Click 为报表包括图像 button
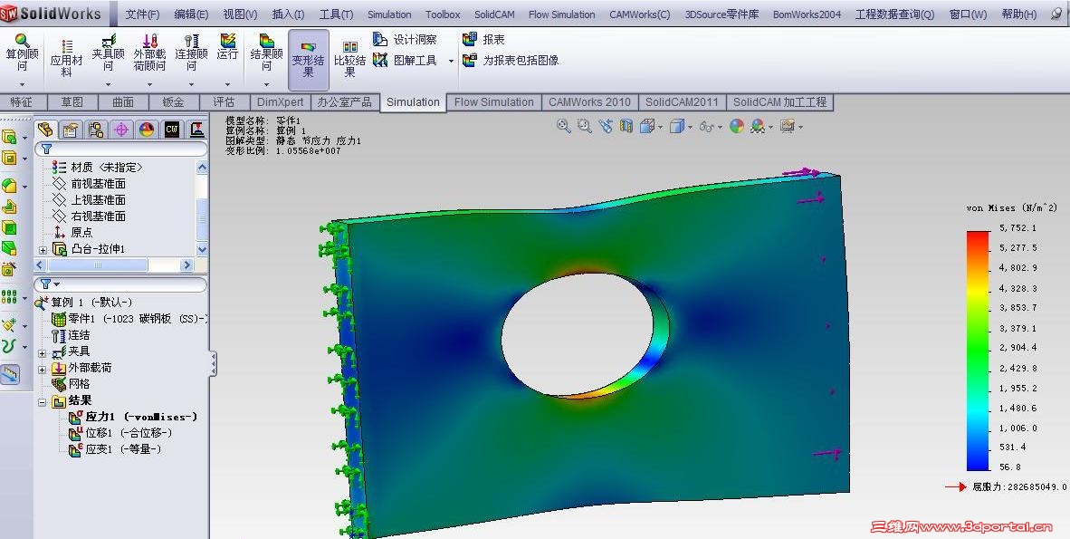 [511, 60]
